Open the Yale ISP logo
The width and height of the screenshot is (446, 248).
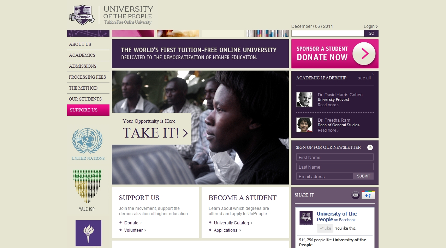pyautogui.click(x=87, y=187)
